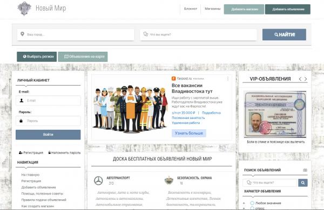324x210 pixels.
Task: Click the Добавить объявление button
Action: pyautogui.click(x=288, y=9)
